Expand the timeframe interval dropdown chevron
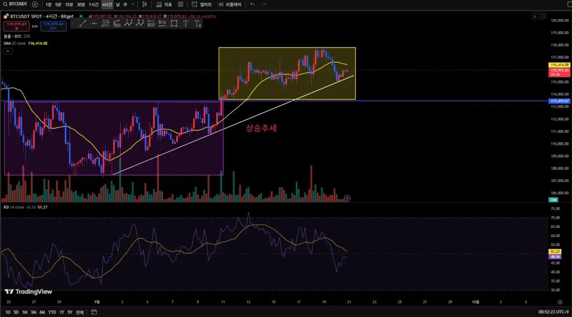 (132, 4)
